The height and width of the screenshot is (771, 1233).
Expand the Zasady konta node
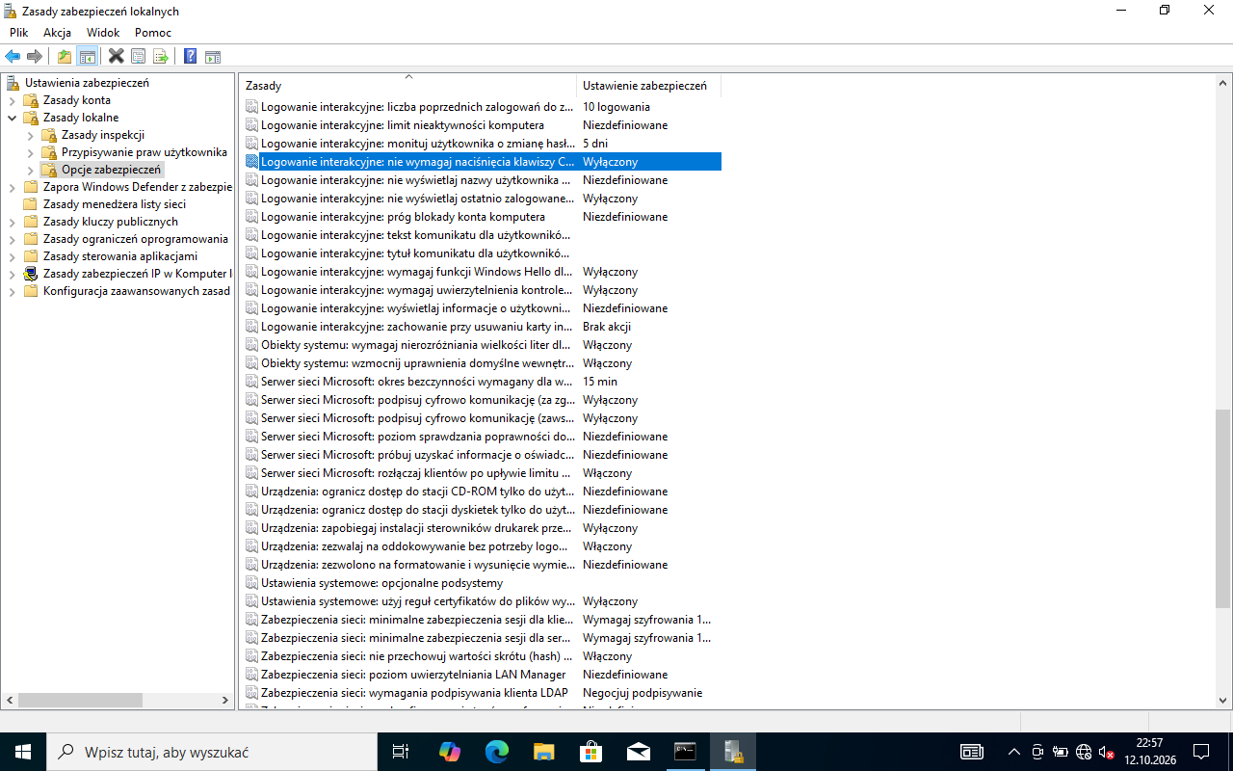(12, 100)
